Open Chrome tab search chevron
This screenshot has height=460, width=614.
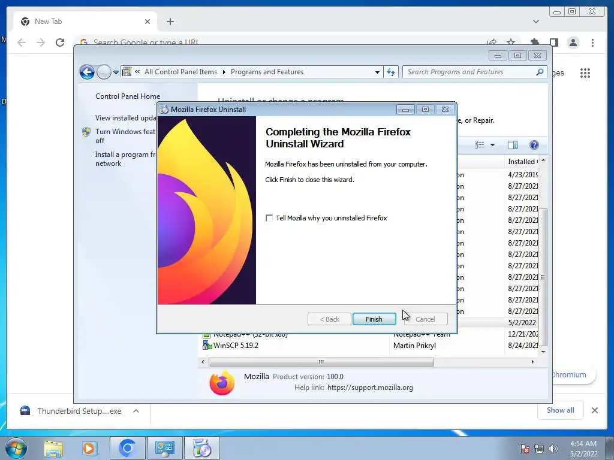point(536,22)
